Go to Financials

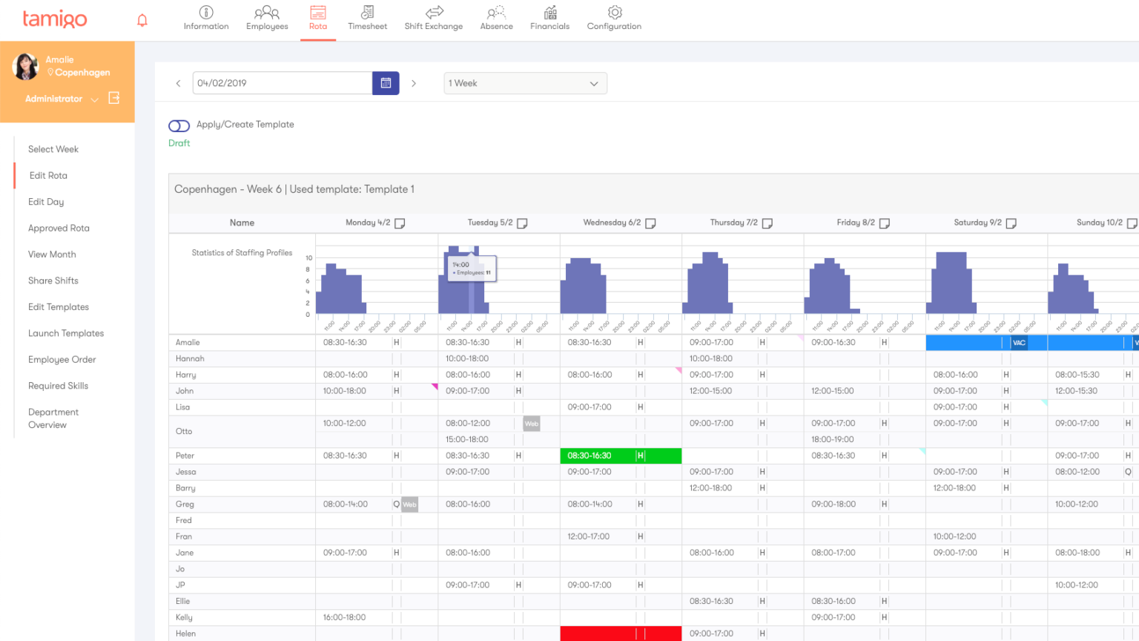[x=549, y=18]
